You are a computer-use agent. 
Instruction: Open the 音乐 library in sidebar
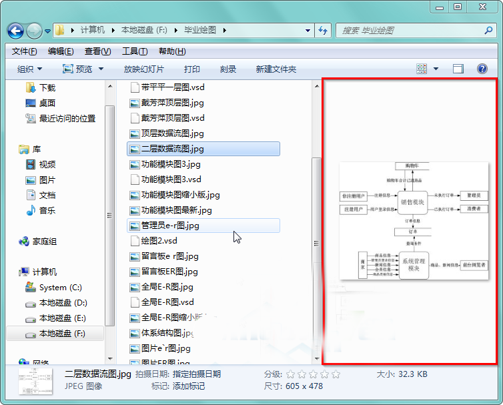pyautogui.click(x=47, y=210)
